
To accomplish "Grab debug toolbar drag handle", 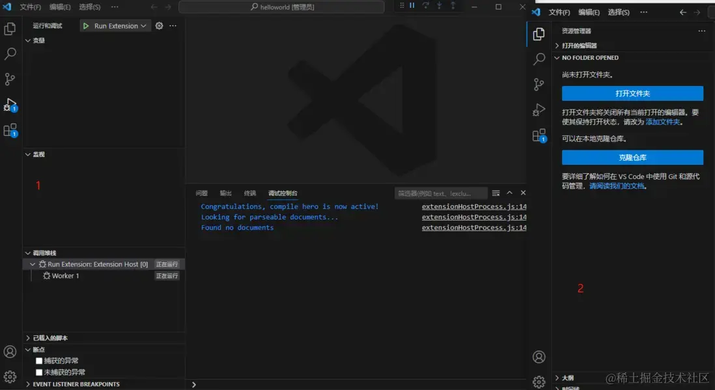I will (x=402, y=5).
